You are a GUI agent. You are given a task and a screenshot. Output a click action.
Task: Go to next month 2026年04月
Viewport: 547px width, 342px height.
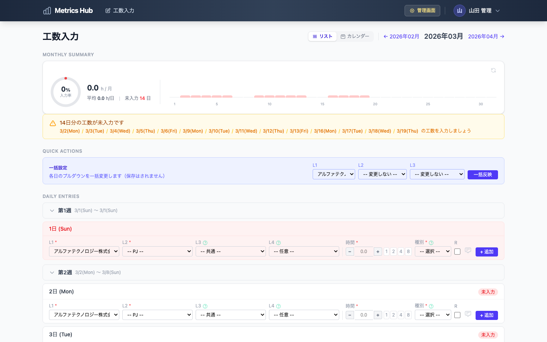click(x=486, y=36)
